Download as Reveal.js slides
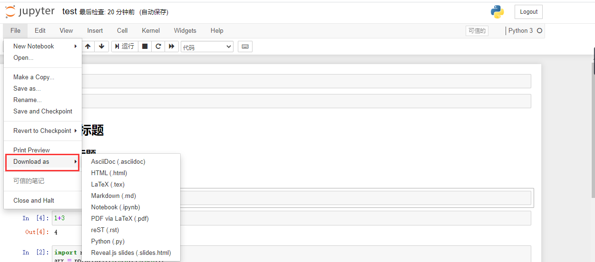This screenshot has width=595, height=262. pyautogui.click(x=131, y=253)
